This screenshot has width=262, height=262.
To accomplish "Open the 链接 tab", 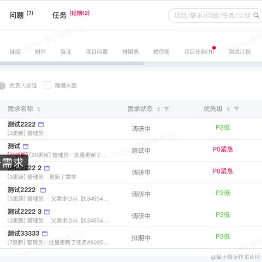I will coord(15,52).
